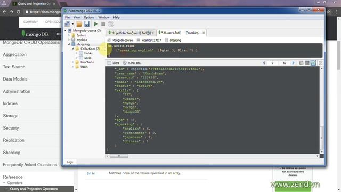Select Collections (2) folder
The width and height of the screenshot is (341, 192).
pos(90,49)
